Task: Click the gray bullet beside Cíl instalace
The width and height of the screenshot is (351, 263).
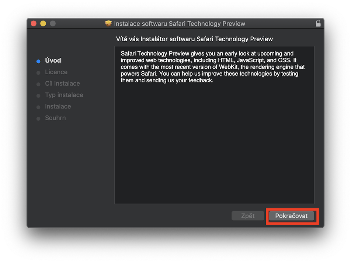Action: [x=38, y=84]
